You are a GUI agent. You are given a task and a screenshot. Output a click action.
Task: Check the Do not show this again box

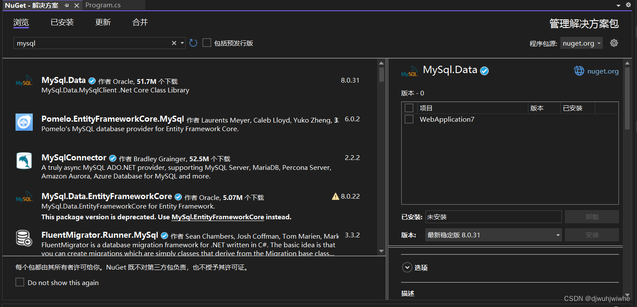coord(19,282)
